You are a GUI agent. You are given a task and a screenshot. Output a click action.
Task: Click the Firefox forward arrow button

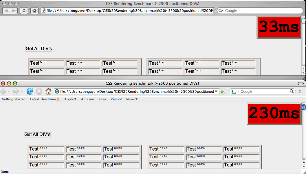pos(16,91)
